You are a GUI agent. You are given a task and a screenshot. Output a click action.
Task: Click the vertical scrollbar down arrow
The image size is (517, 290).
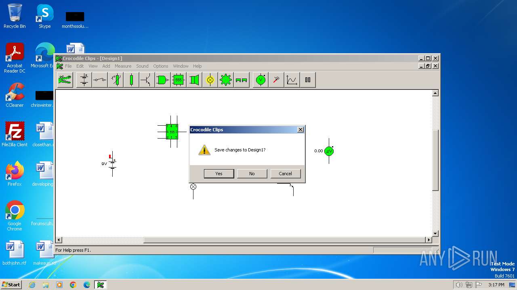(x=435, y=234)
